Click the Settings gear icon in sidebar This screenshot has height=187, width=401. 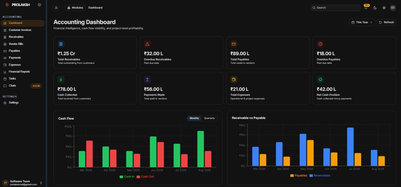[x=5, y=103]
